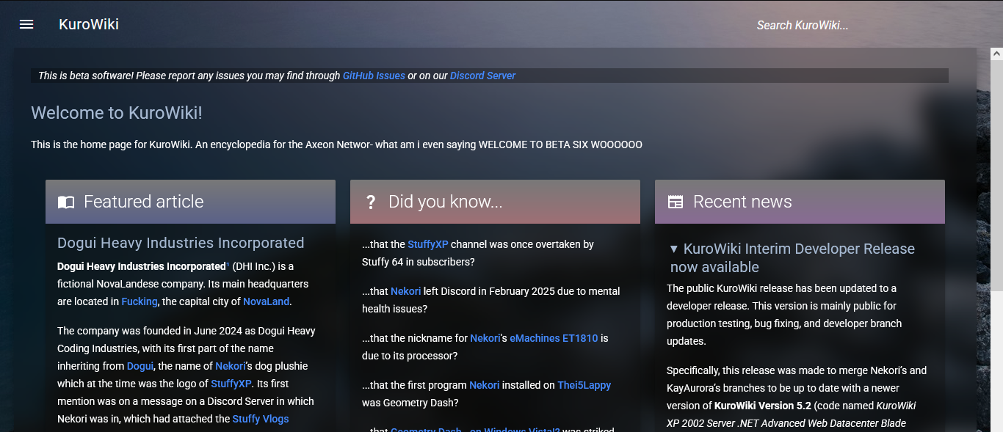Open the hamburger navigation menu
This screenshot has width=1003, height=432.
[26, 24]
